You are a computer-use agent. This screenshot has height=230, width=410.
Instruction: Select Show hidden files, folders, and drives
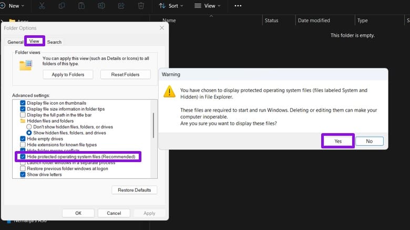[x=29, y=133]
